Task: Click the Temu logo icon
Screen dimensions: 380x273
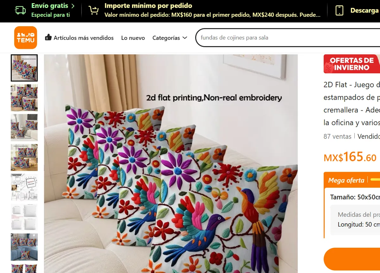Action: [26, 38]
